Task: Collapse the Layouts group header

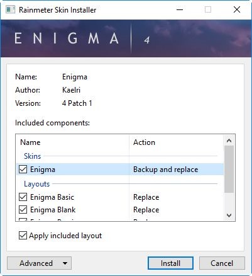Action: coord(37,184)
